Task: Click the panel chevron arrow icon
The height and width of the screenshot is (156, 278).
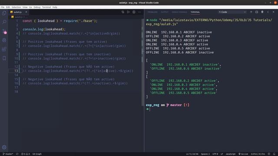Action: 268,12
